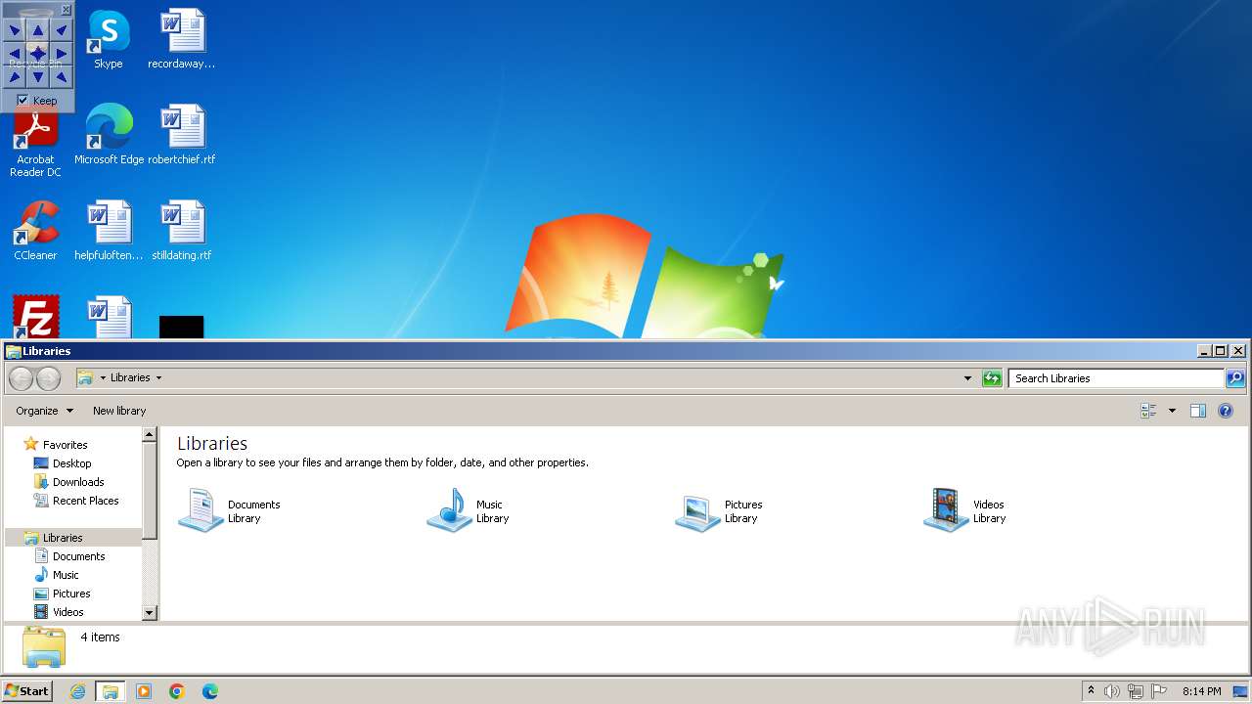
Task: Close the arrow mover widget
Action: pos(66,10)
